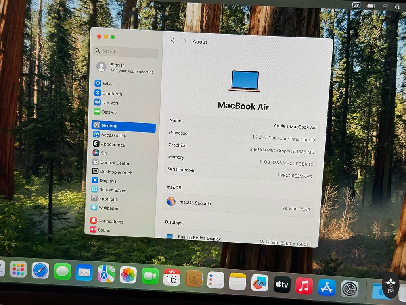Open Music app from Dock
Viewport: 406px width, 305px height.
[304, 286]
